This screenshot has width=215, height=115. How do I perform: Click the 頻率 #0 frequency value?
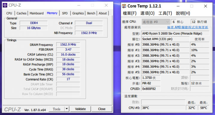click(165, 45)
